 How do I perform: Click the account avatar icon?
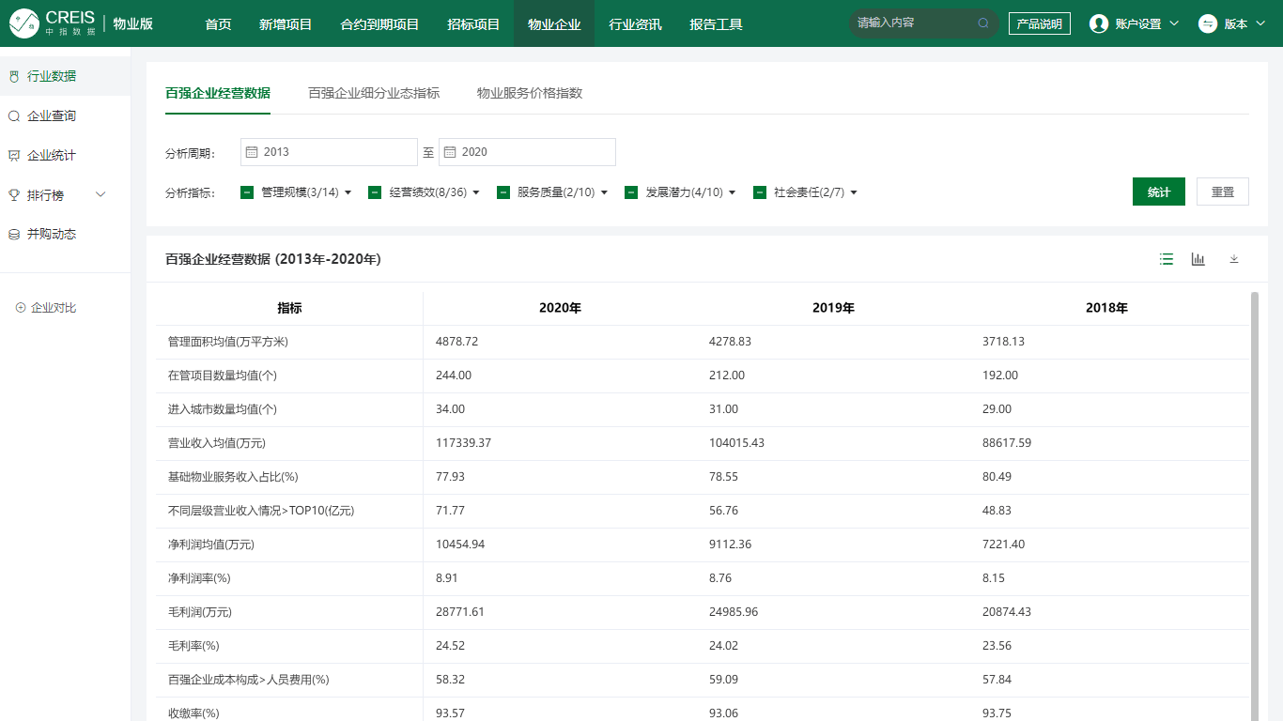coord(1098,23)
